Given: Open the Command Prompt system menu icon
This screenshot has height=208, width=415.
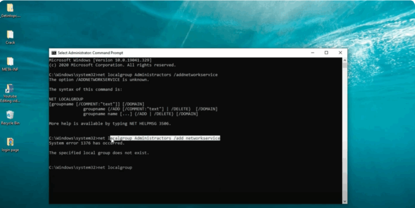Looking at the screenshot, I should point(54,53).
